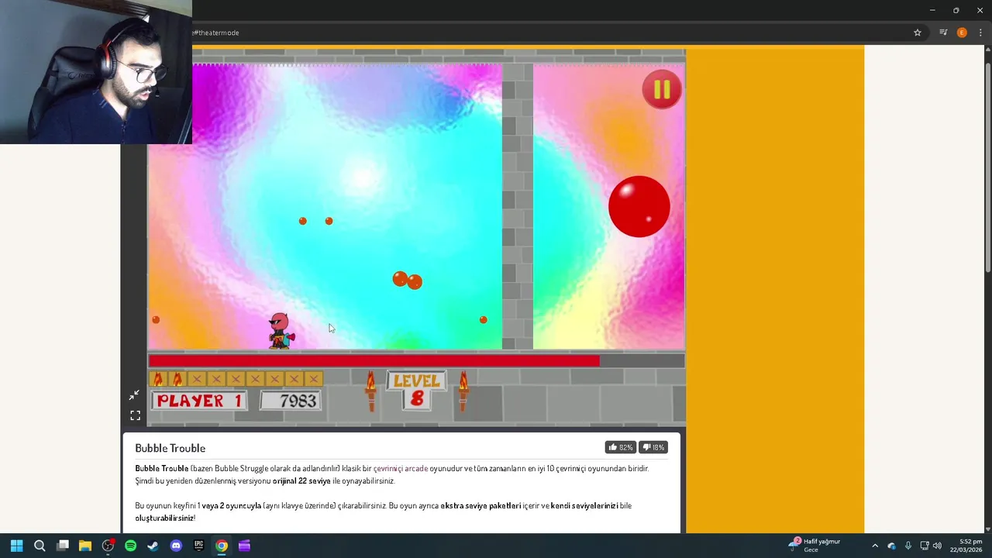992x558 pixels.
Task: Open Discord from the taskbar
Action: coord(176,546)
